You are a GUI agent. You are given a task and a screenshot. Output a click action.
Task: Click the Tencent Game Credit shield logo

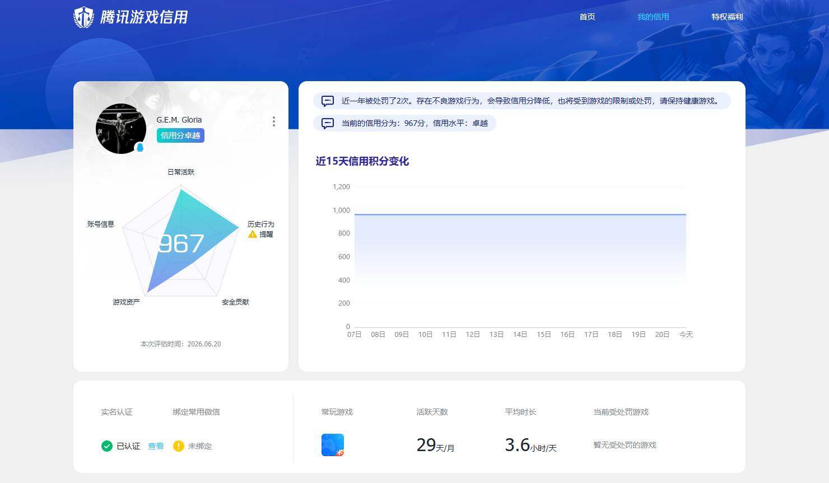pos(84,17)
